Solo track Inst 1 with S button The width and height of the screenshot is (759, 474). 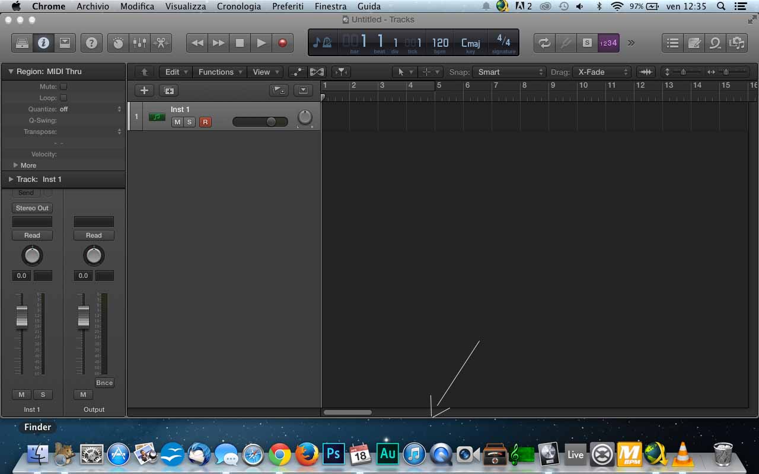189,122
